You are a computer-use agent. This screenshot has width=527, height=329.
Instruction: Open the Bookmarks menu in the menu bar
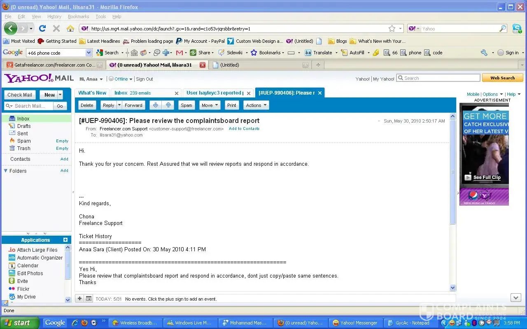pyautogui.click(x=78, y=16)
